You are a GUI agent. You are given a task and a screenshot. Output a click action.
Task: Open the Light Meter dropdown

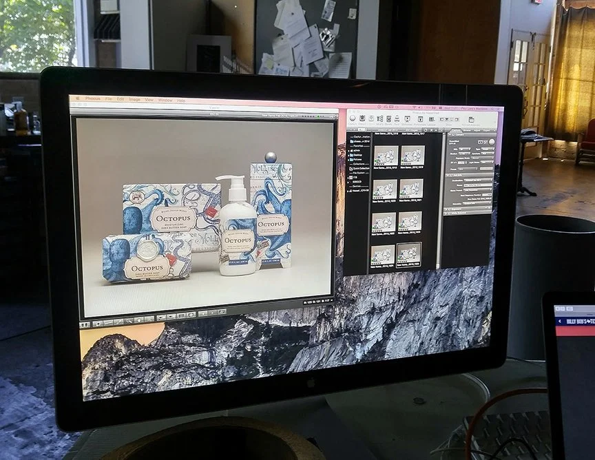[487, 162]
